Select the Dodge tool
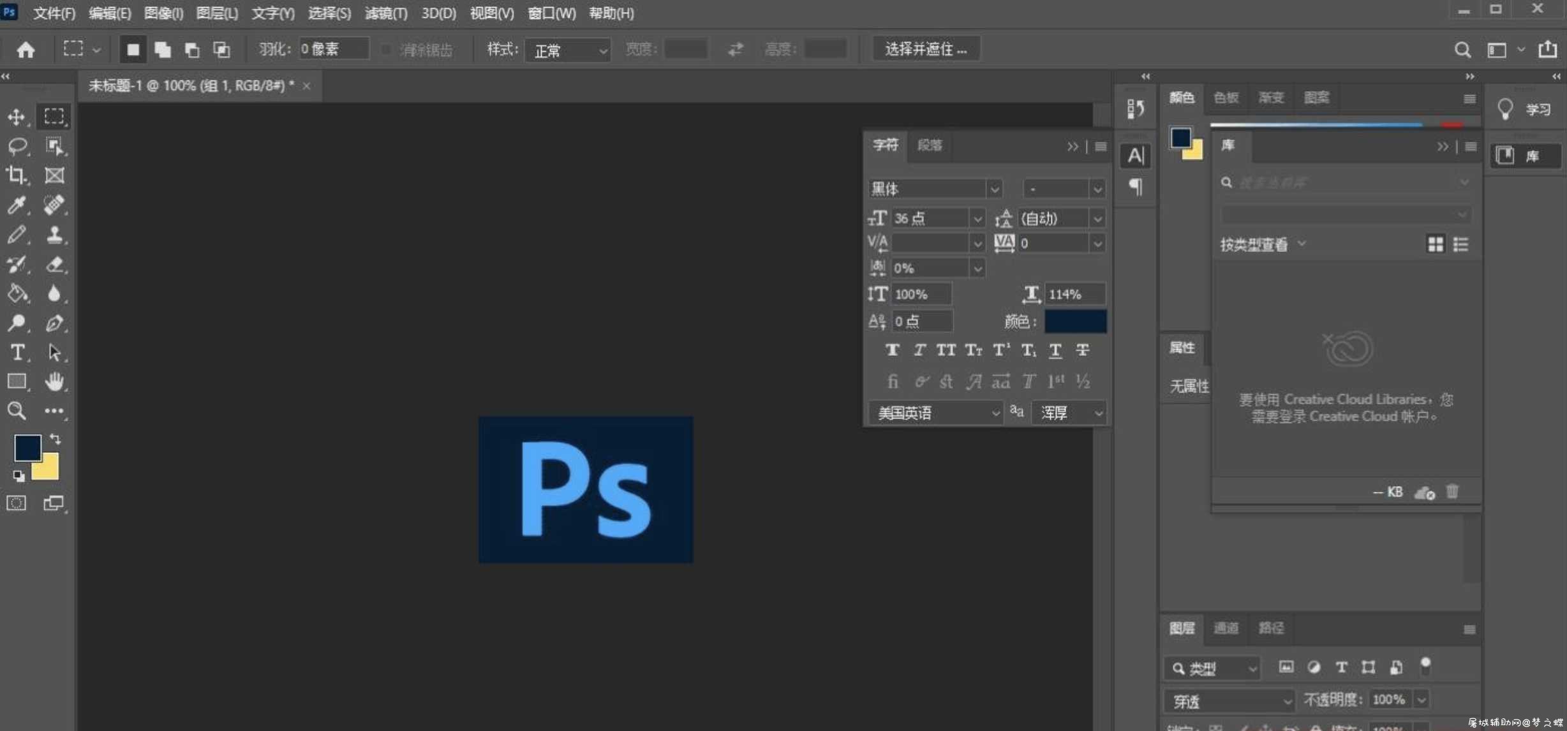Screen dimensions: 1567x731 pos(17,323)
